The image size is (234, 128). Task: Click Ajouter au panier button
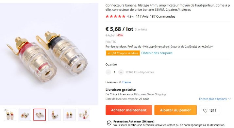[175, 110]
